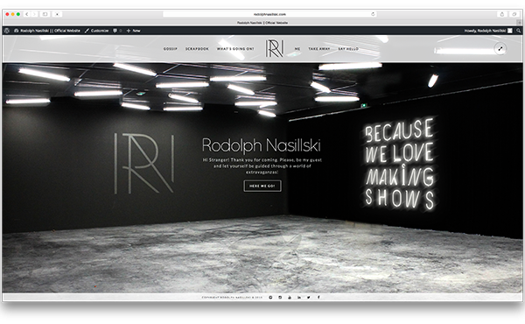Screen dimensions: 525x324
Task: Open the Instagram icon in footer
Action: [280, 297]
